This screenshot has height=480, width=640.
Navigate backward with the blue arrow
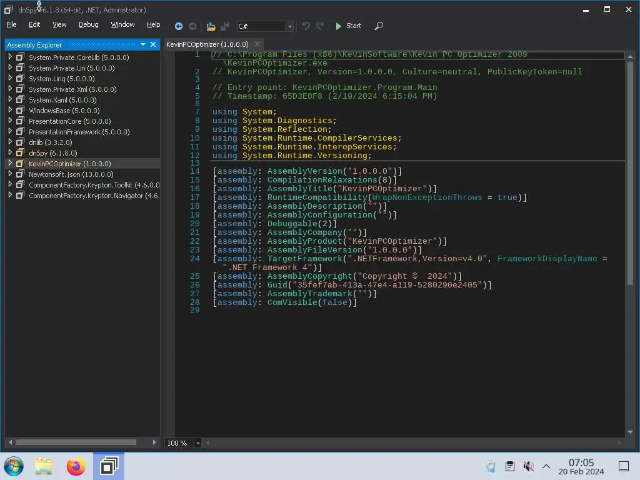178,26
